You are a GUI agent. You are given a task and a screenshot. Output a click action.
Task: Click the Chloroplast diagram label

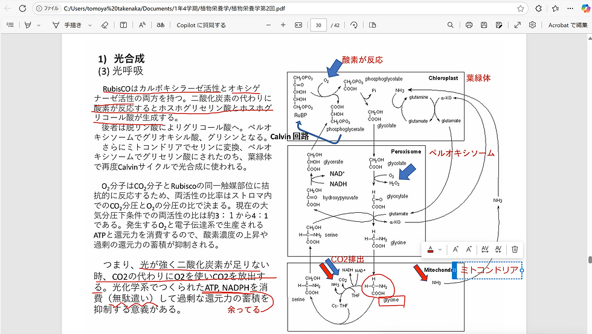(x=443, y=78)
